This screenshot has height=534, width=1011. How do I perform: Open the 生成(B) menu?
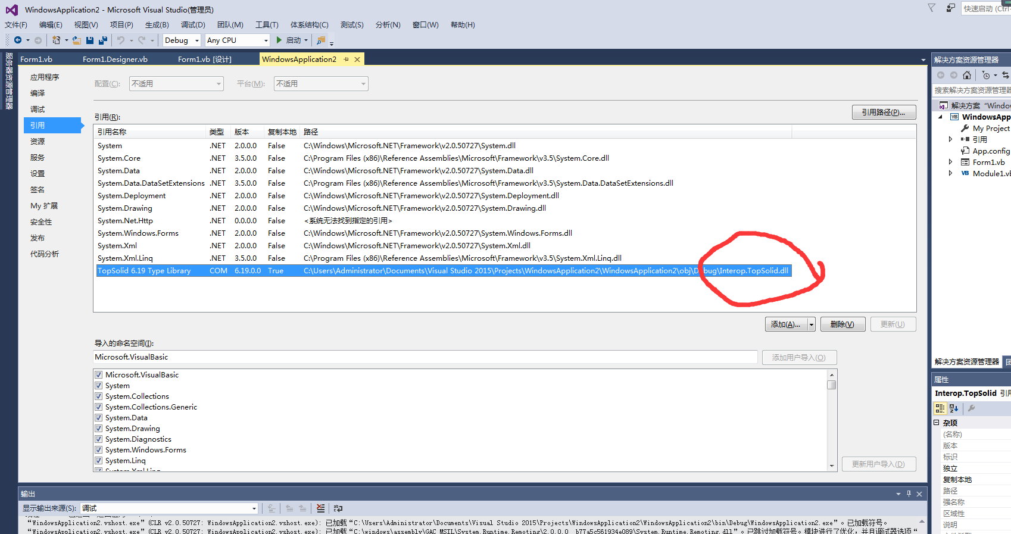157,24
